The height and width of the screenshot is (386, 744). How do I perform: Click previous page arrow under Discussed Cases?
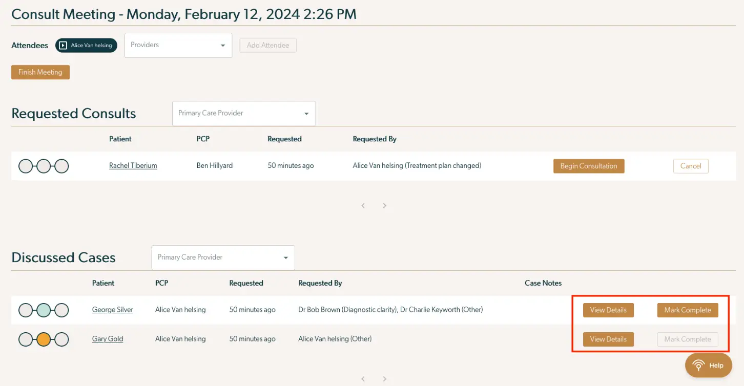363,379
